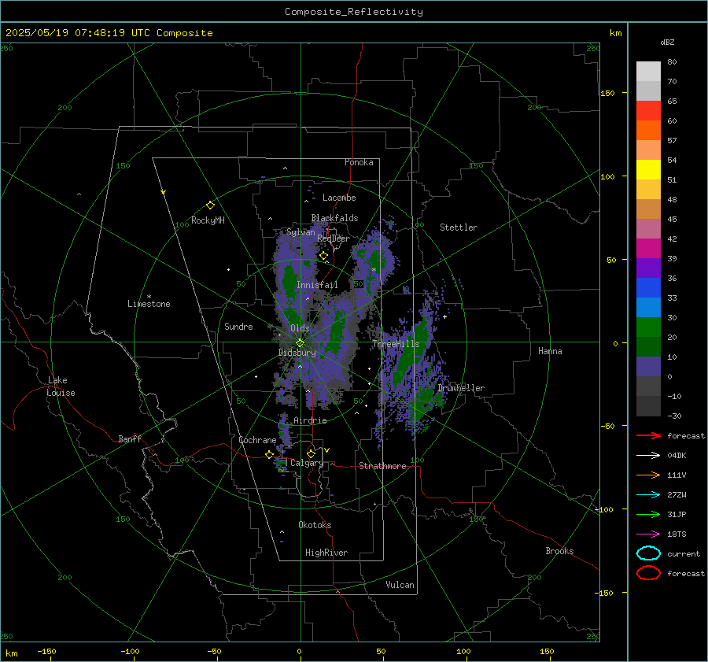Image resolution: width=708 pixels, height=662 pixels.
Task: Click the Limestone label
Action: coord(149,304)
